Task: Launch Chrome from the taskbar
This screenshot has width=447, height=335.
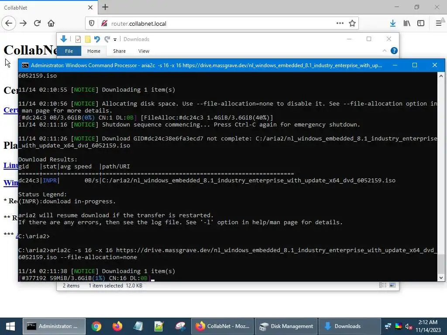Action: click(x=96, y=326)
